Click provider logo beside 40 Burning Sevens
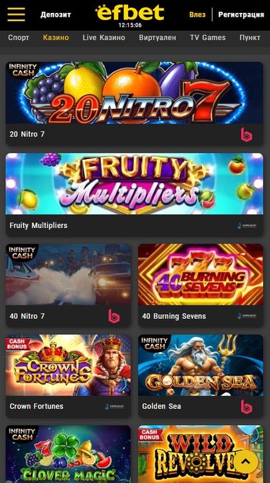This screenshot has height=483, width=270. [247, 316]
